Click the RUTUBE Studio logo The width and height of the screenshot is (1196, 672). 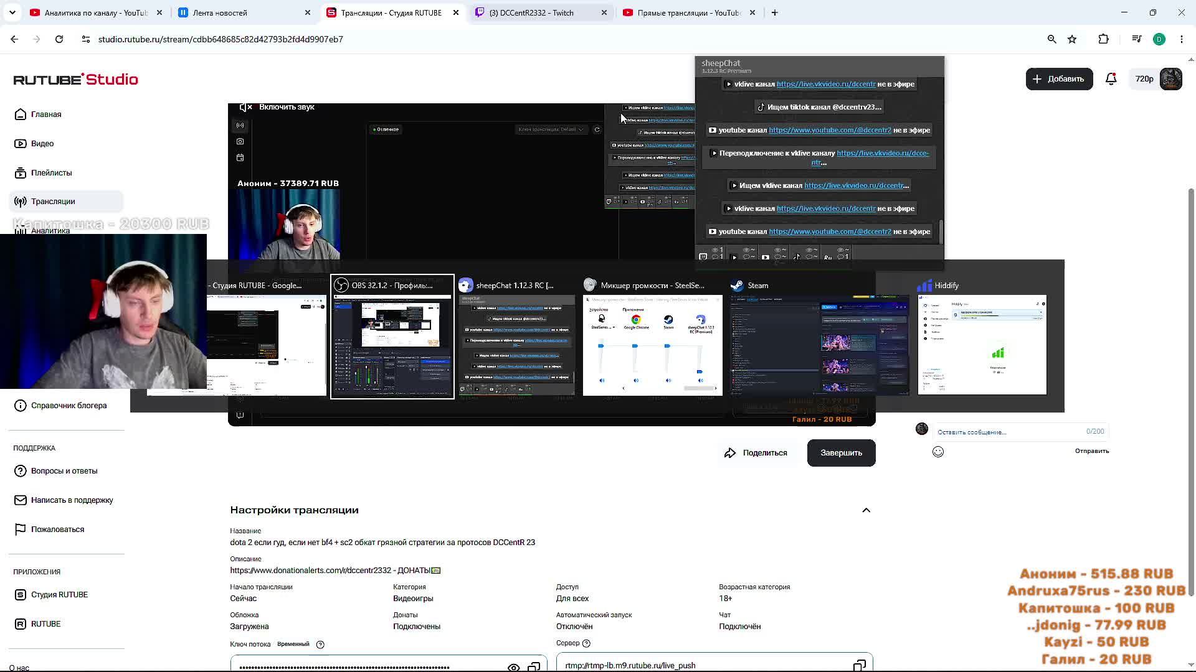click(x=75, y=79)
